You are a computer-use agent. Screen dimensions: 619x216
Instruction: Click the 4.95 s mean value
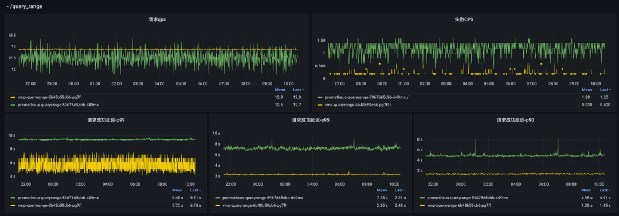point(587,198)
